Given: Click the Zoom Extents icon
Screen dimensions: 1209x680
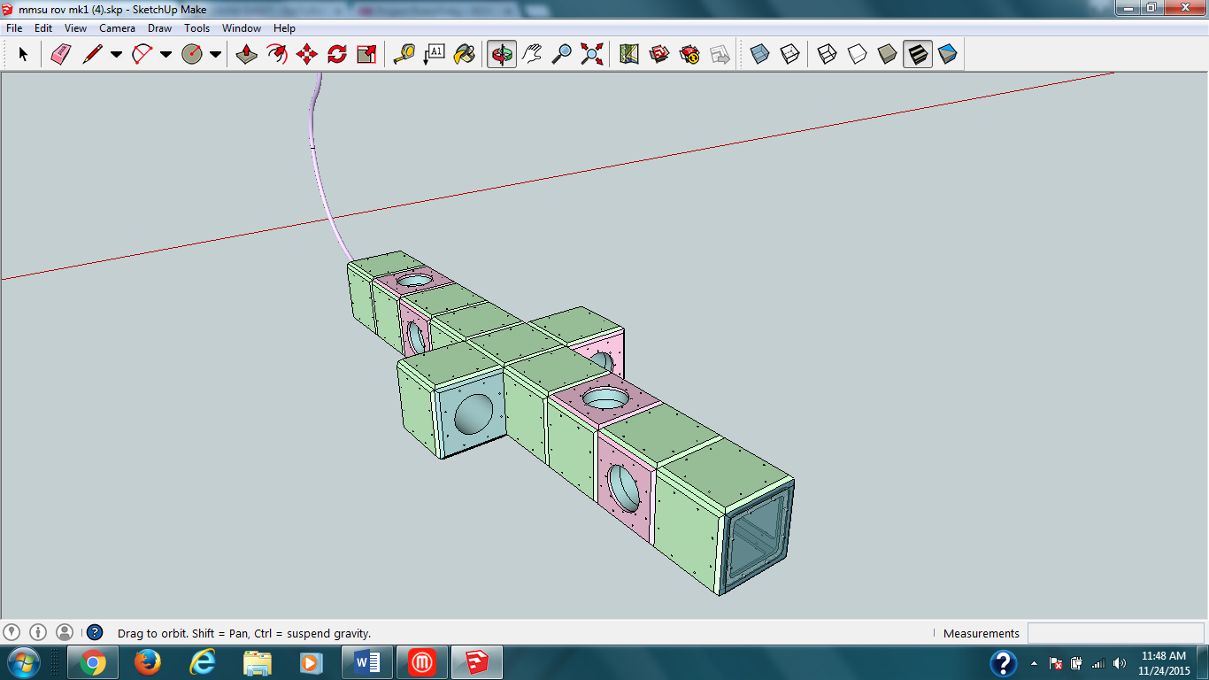Looking at the screenshot, I should coord(592,55).
